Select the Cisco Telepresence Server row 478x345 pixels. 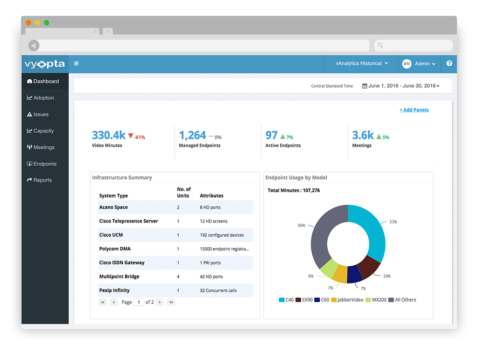[x=176, y=221]
